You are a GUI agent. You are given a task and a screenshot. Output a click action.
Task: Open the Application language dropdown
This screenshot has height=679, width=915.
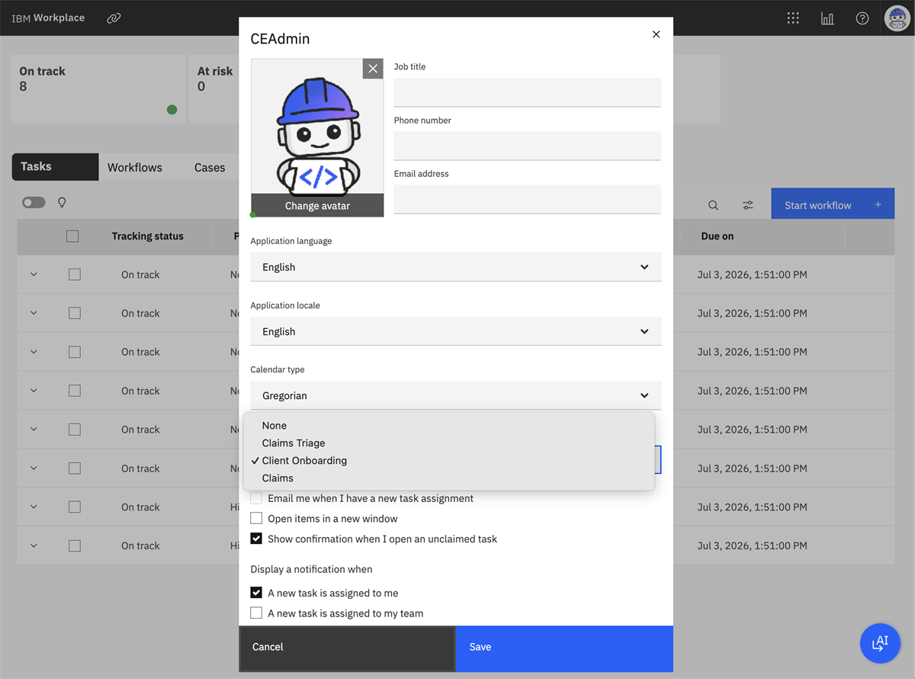[455, 267]
